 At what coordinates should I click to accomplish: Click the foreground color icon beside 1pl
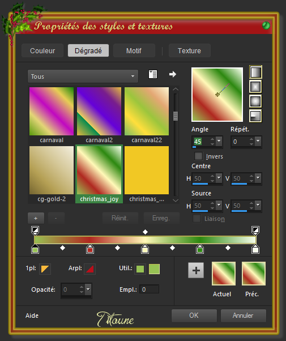click(x=45, y=269)
